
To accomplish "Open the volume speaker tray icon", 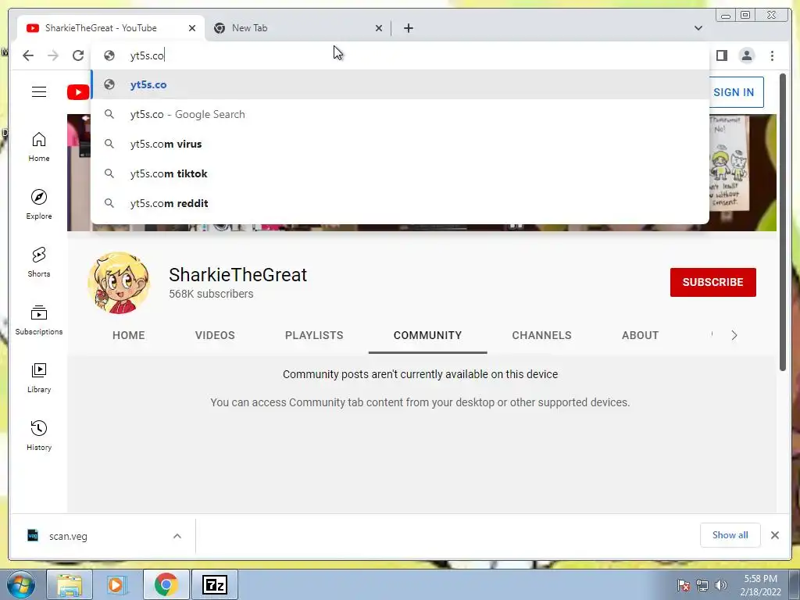I will coord(721,585).
